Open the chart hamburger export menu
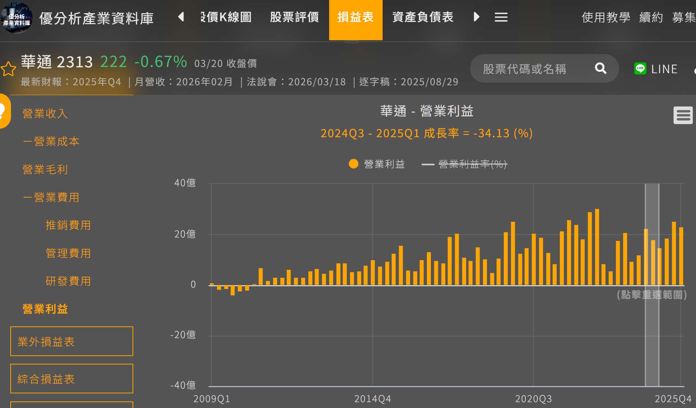696x408 pixels. 682,116
